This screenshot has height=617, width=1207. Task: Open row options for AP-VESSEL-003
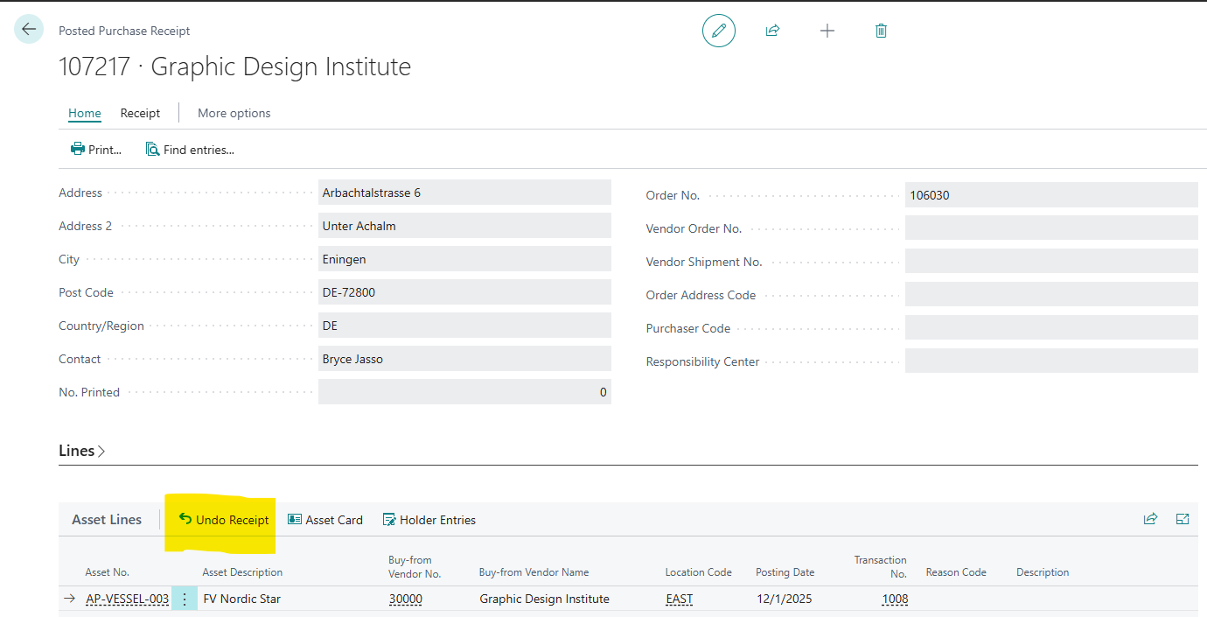[x=185, y=599]
